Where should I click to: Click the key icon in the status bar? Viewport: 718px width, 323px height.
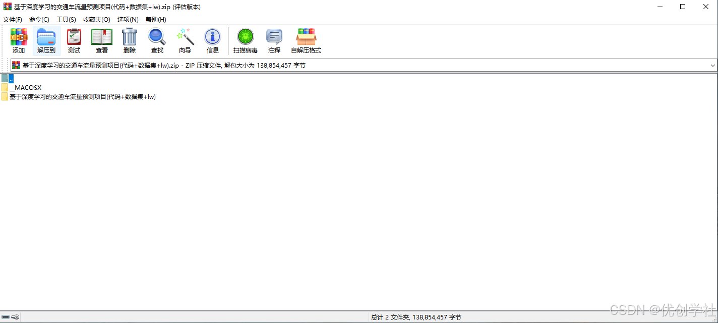16,317
